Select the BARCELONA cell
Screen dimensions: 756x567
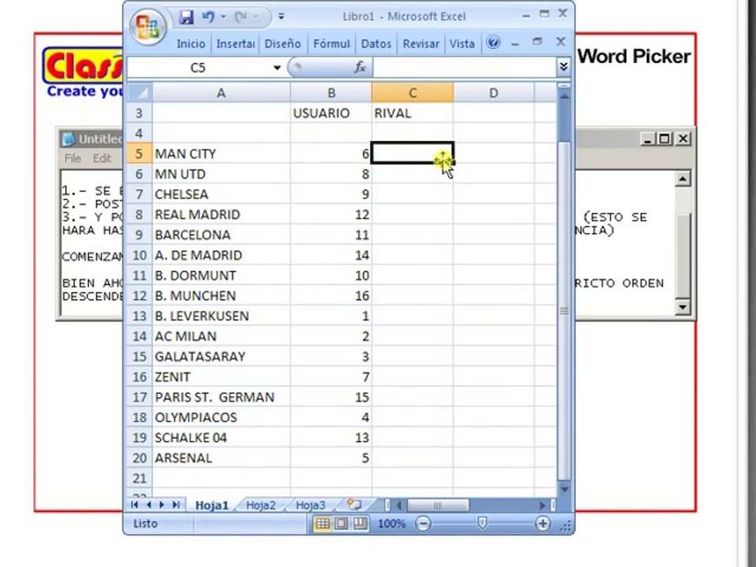221,235
